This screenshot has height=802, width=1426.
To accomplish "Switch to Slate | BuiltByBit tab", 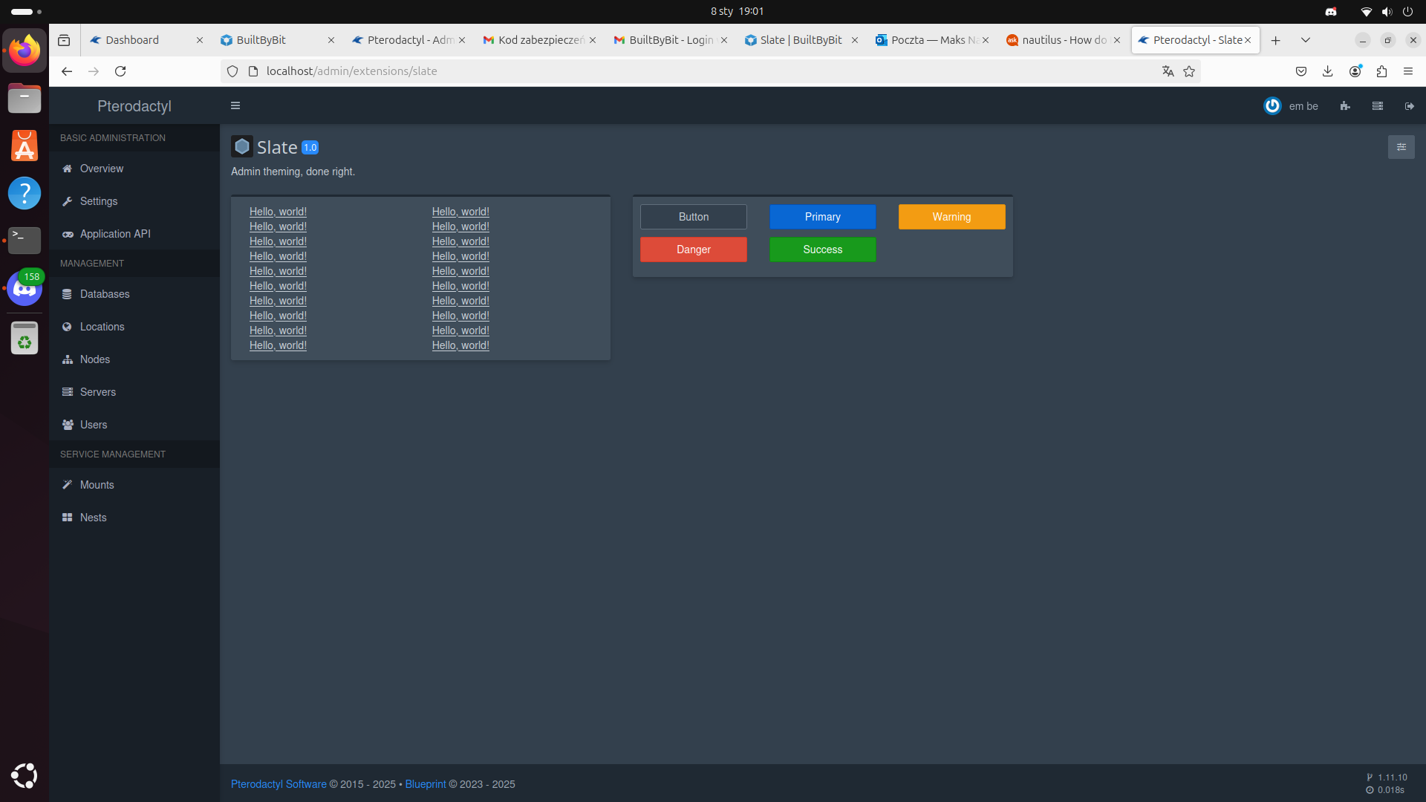I will (x=801, y=40).
